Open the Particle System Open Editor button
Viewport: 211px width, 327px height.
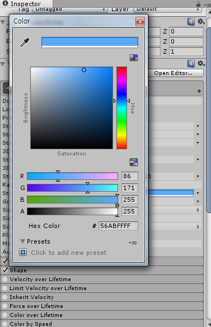(175, 73)
